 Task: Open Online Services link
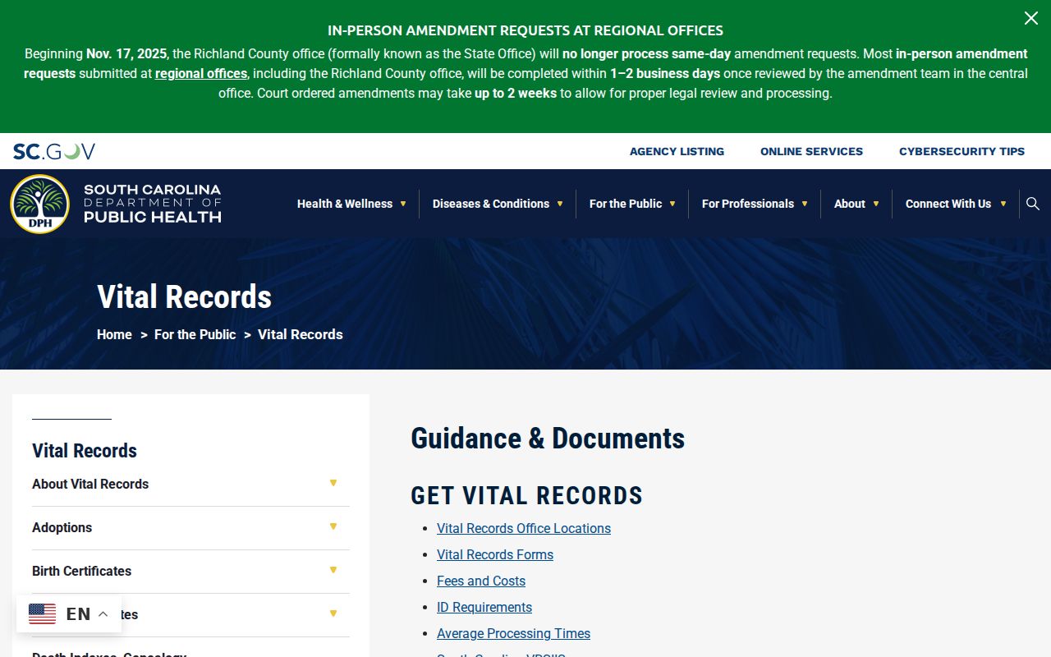click(x=811, y=151)
